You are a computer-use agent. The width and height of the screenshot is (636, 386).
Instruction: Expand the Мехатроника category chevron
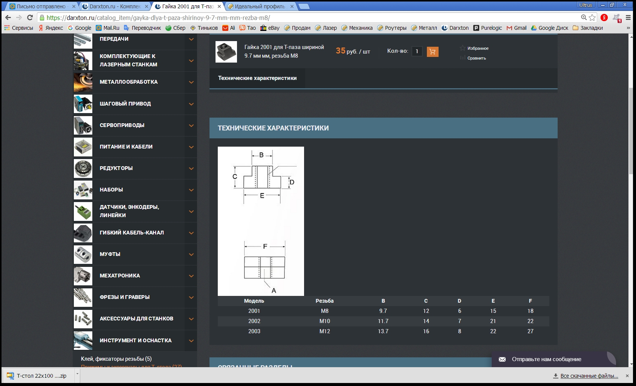(191, 276)
